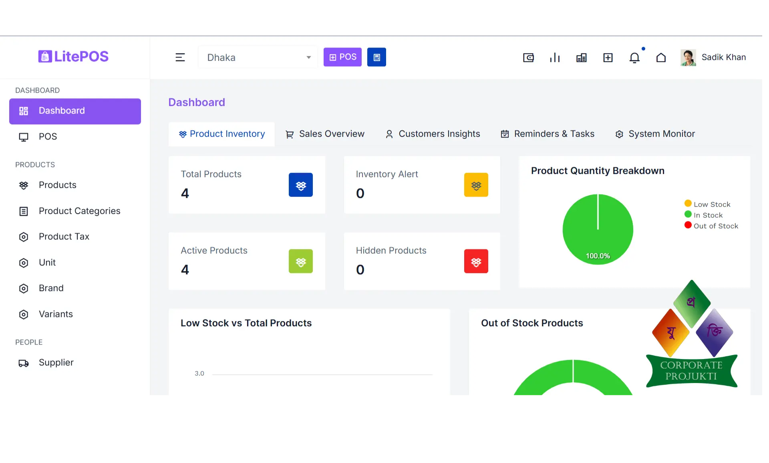Open the Customers Insights tab
Image resolution: width=769 pixels, height=463 pixels.
point(432,134)
